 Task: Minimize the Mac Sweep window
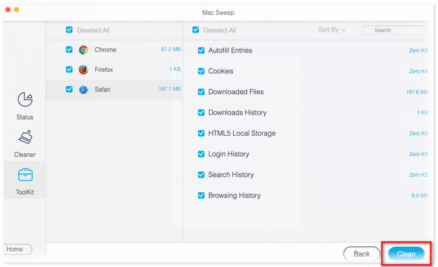(16, 10)
